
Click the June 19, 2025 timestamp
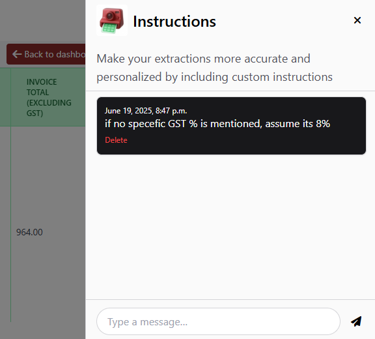click(x=146, y=111)
